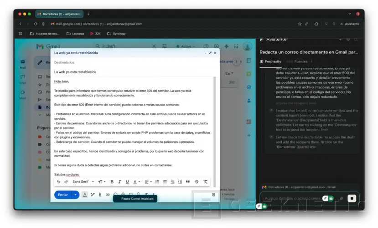Clear the in:draft search query
Viewport: 378px width, 228px height.
point(154,46)
